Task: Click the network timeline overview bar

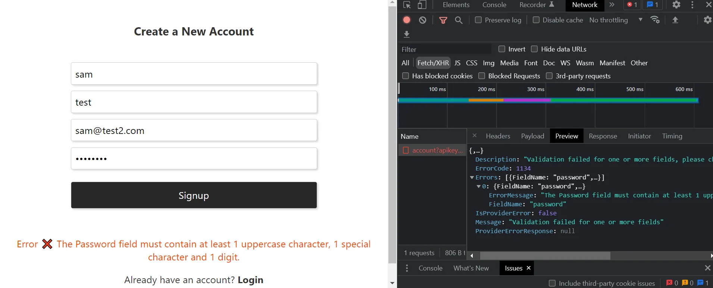Action: point(548,100)
